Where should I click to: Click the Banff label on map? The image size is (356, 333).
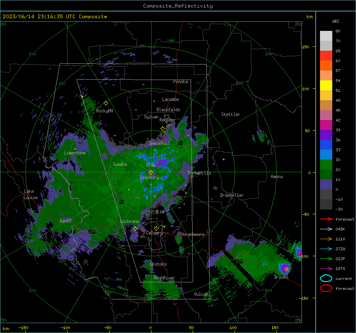(65, 221)
